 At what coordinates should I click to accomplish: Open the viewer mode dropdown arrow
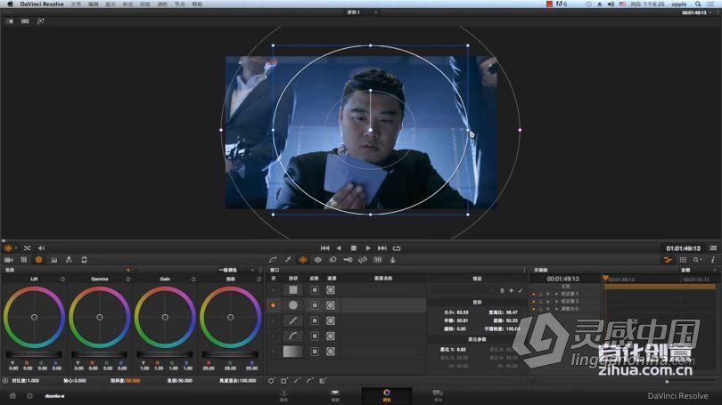16,248
